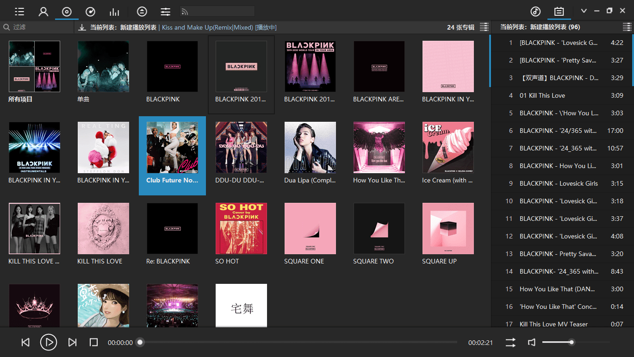Click the eject open-file icon
Screen dimensions: 634x357
pos(142,12)
